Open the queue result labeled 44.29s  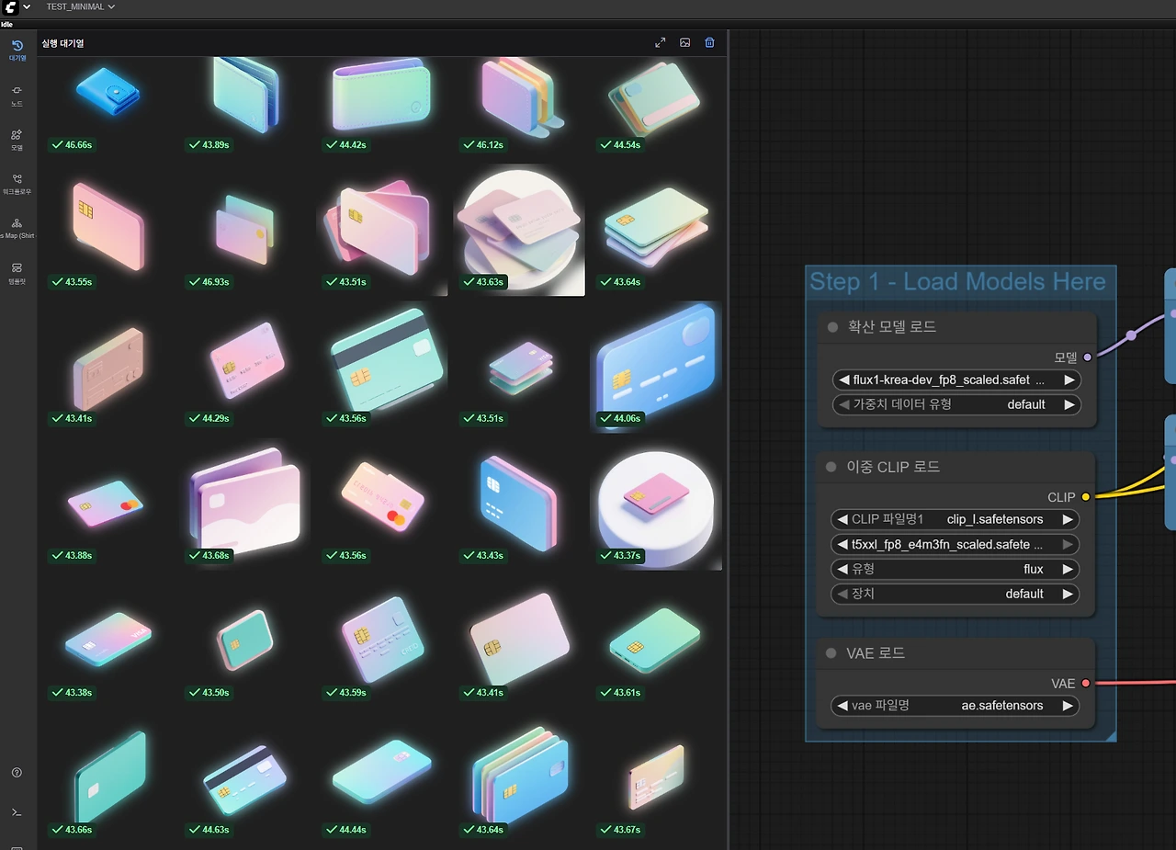pyautogui.click(x=244, y=367)
